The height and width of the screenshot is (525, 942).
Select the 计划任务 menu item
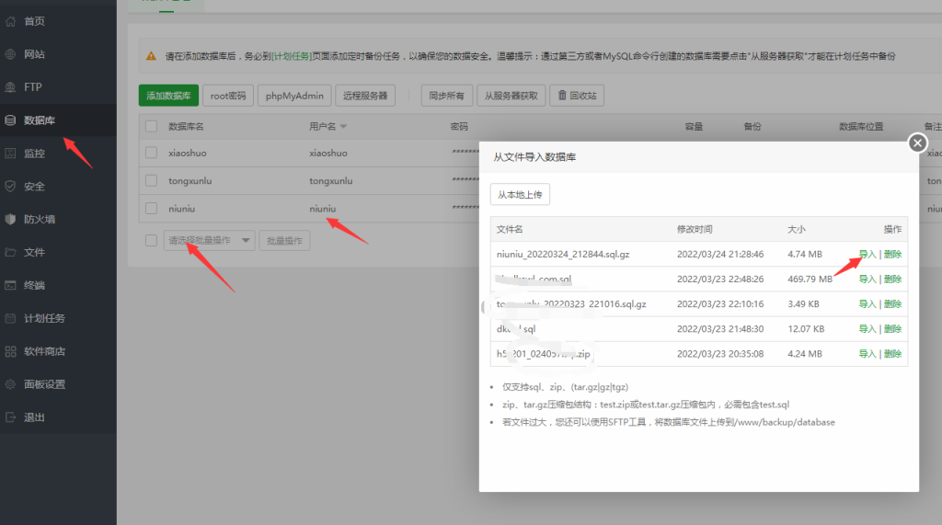click(44, 319)
